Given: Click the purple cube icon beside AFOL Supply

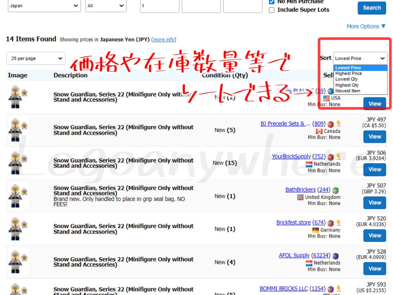Looking at the screenshot, I should pyautogui.click(x=336, y=256).
